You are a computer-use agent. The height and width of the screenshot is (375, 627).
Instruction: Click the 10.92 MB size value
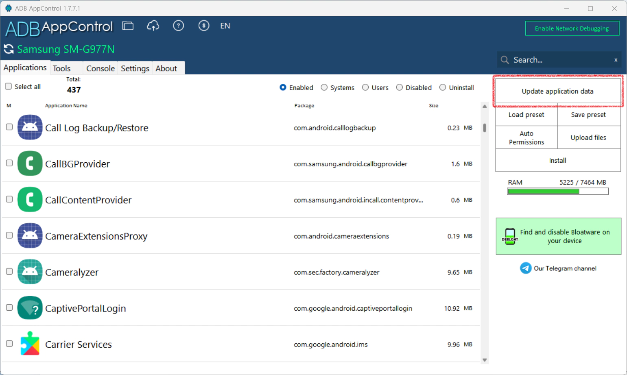click(x=458, y=308)
